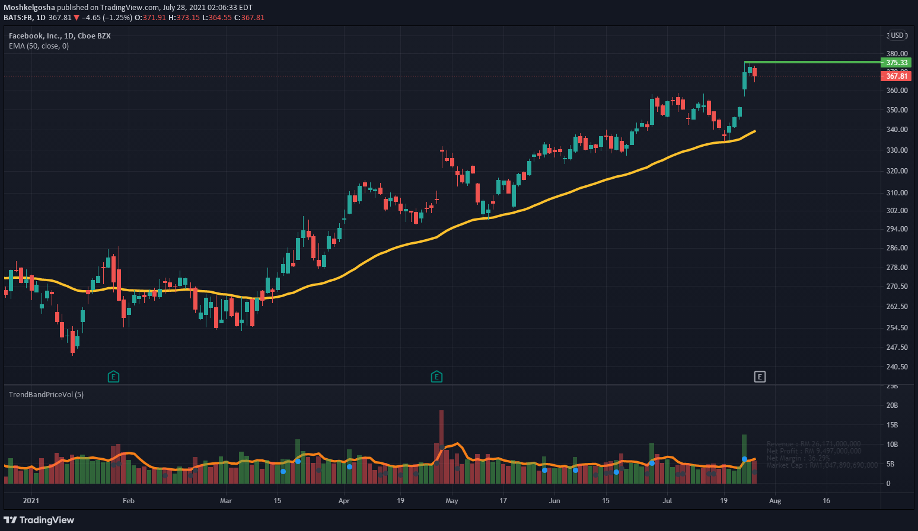Click the 302.00 price axis label

(x=897, y=210)
